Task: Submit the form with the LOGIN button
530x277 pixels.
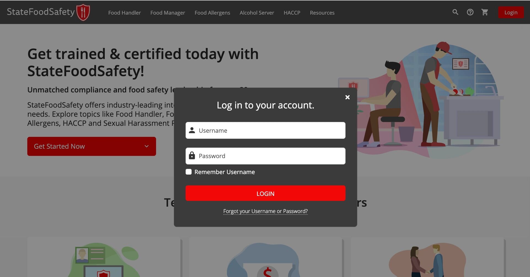Action: 265,193
